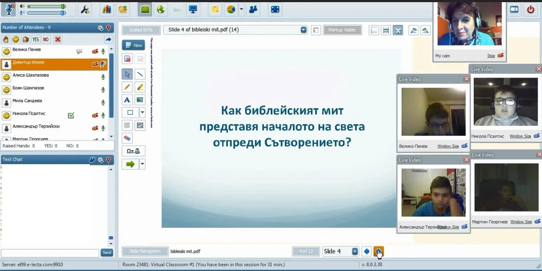Pick the eraser tool in whiteboard toolbar
This screenshot has width=542, height=271.
click(127, 138)
